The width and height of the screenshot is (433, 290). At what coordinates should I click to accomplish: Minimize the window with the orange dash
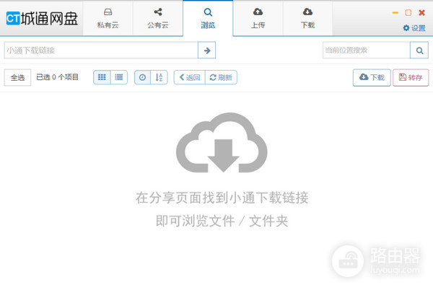point(395,13)
